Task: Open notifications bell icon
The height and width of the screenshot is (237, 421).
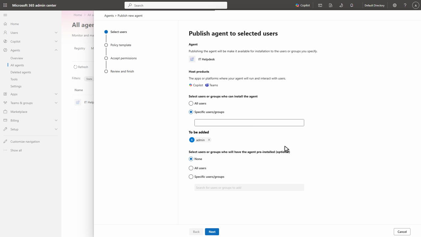Action: pos(352,5)
